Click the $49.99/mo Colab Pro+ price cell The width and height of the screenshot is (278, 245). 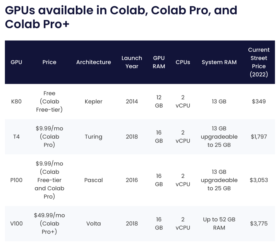point(49,224)
